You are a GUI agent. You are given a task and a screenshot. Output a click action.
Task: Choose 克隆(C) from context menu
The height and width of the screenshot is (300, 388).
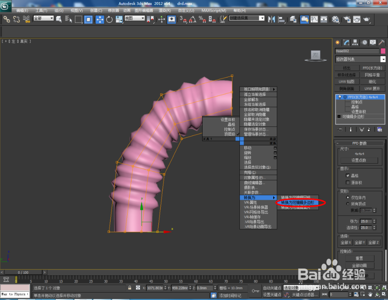[x=258, y=172]
